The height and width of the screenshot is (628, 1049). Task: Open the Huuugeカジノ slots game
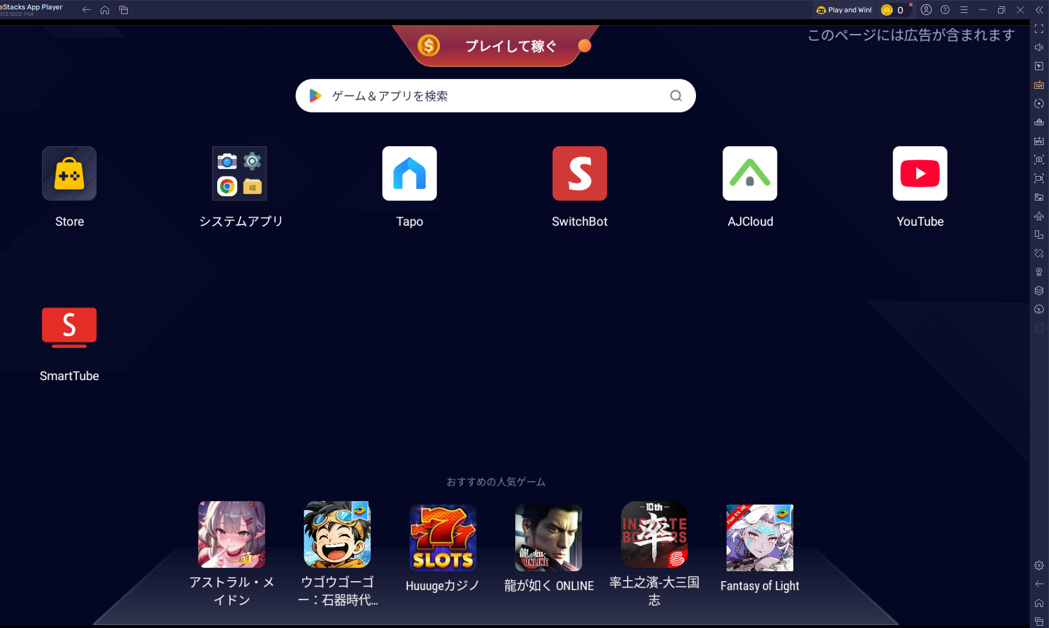point(443,538)
